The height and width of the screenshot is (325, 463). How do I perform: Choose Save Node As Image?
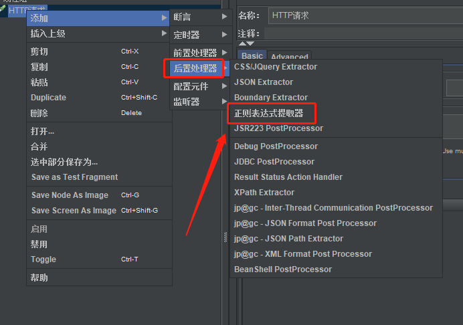pos(99,195)
